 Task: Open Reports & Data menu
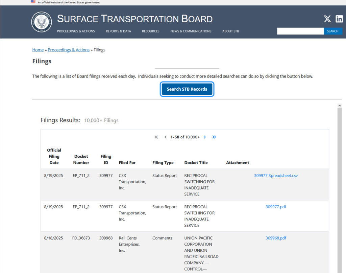pos(118,31)
